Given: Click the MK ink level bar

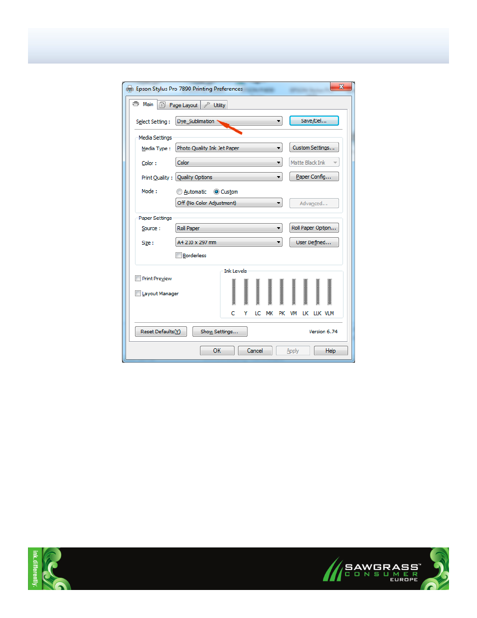Looking at the screenshot, I should point(270,292).
